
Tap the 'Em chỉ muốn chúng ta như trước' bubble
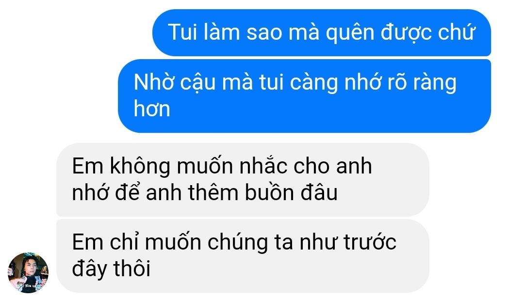[x=243, y=256]
